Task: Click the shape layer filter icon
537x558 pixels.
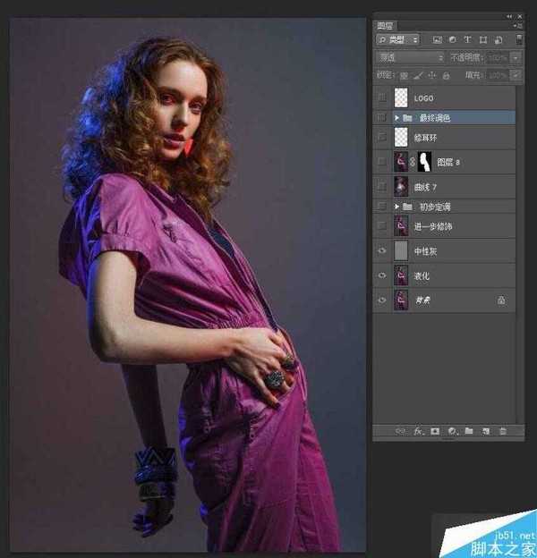Action: (483, 39)
